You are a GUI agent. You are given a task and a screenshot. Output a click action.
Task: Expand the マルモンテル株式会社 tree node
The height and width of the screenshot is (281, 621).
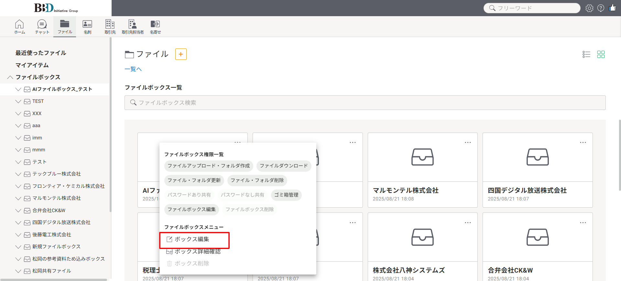[x=18, y=198]
